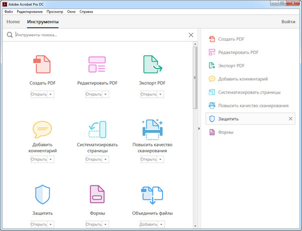Click the Добавить комментарий speech bubble icon
302x231 pixels.
[x=42, y=130]
